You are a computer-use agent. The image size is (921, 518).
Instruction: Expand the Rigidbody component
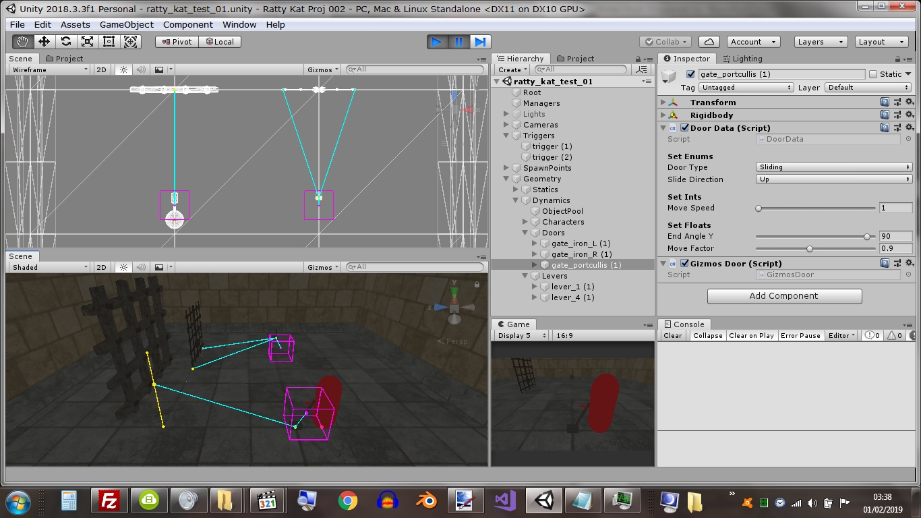pos(663,115)
